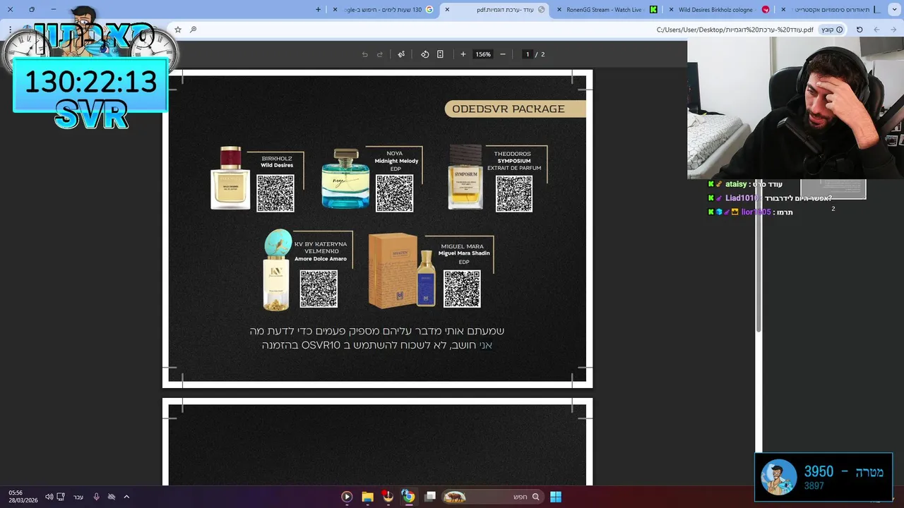Image resolution: width=904 pixels, height=508 pixels.
Task: Close the RonenGG Stream tab
Action: click(559, 10)
